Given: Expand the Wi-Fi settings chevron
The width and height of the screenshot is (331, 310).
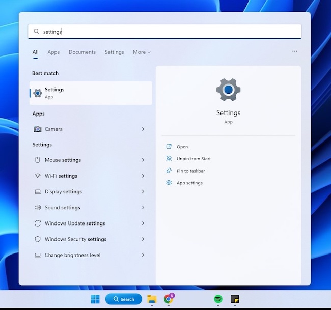Looking at the screenshot, I should [x=143, y=176].
